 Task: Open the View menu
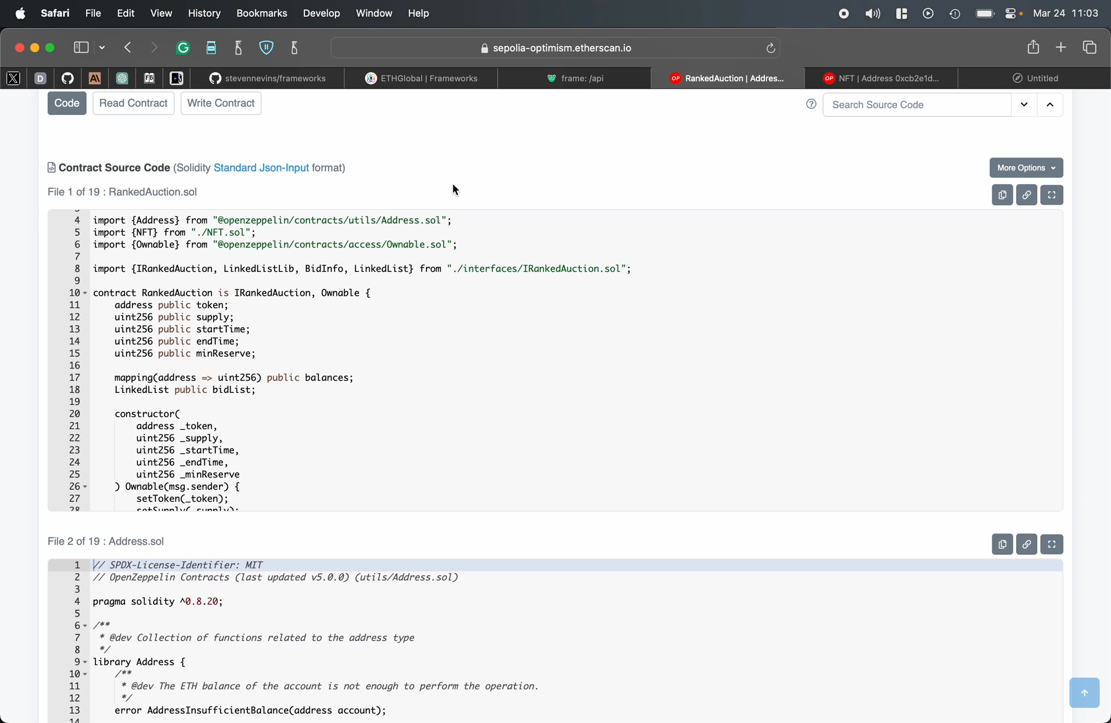point(161,13)
